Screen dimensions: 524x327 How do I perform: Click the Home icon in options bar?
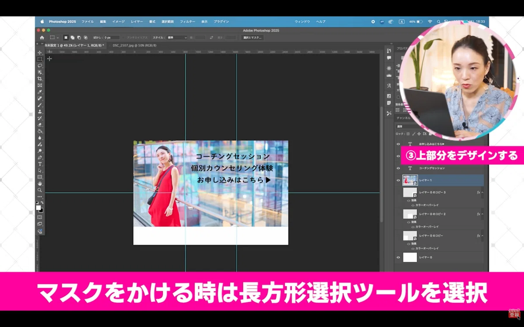coord(42,37)
